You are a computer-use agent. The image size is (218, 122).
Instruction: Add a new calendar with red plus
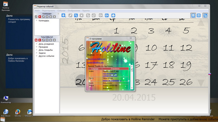(x=40, y=17)
